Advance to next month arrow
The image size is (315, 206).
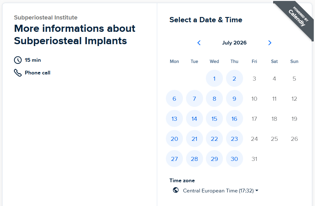point(270,43)
